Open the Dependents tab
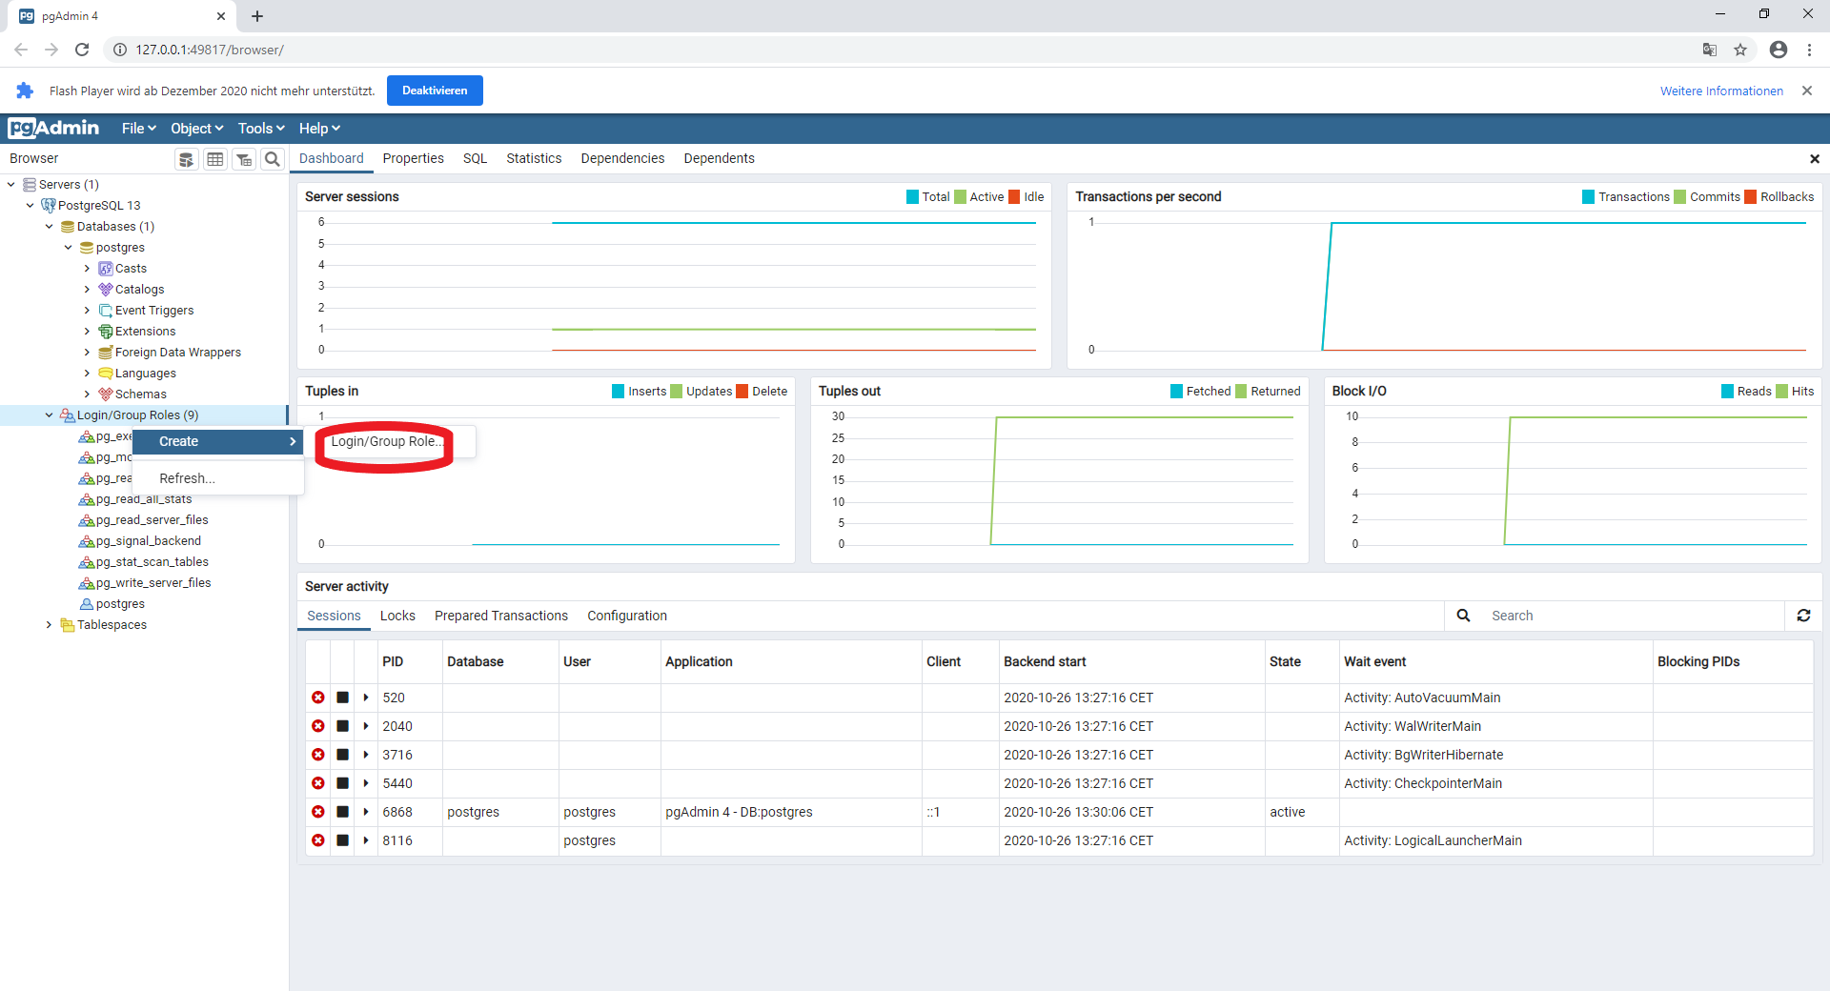The width and height of the screenshot is (1830, 991). tap(720, 159)
